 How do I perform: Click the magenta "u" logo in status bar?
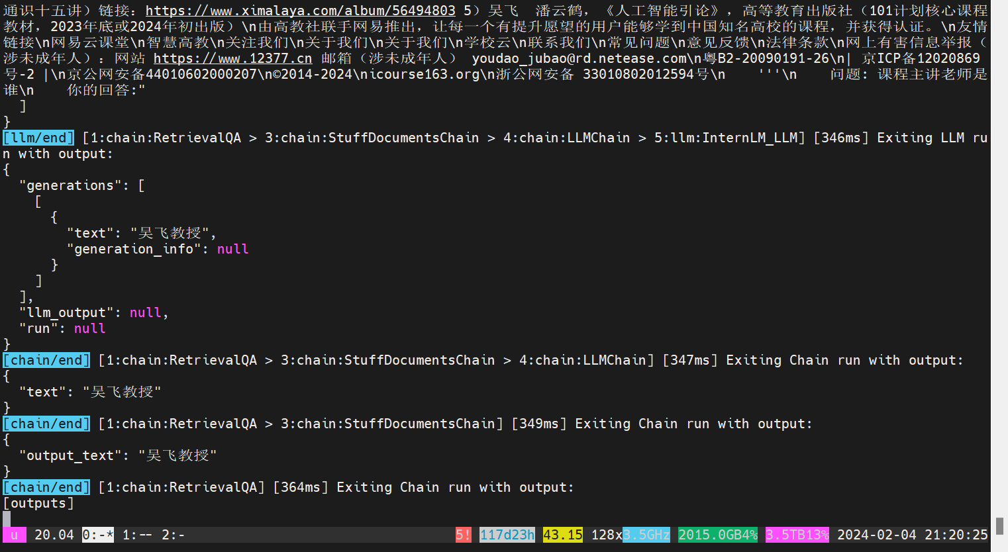[15, 535]
